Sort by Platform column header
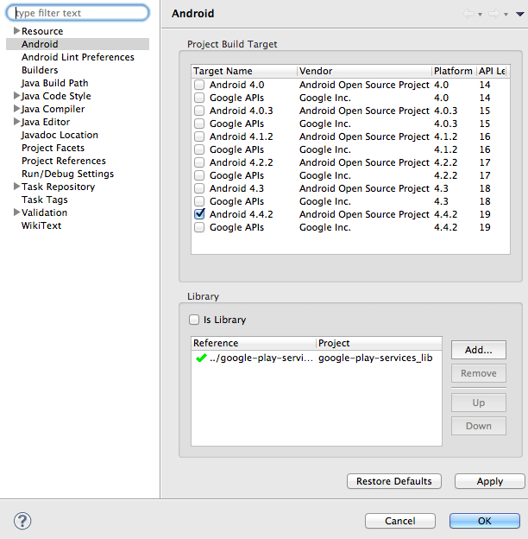 point(454,71)
